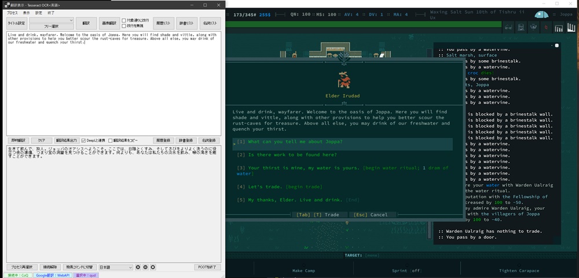
Task: Click the Google翻訳：WebAPI status label
Action: point(53,275)
